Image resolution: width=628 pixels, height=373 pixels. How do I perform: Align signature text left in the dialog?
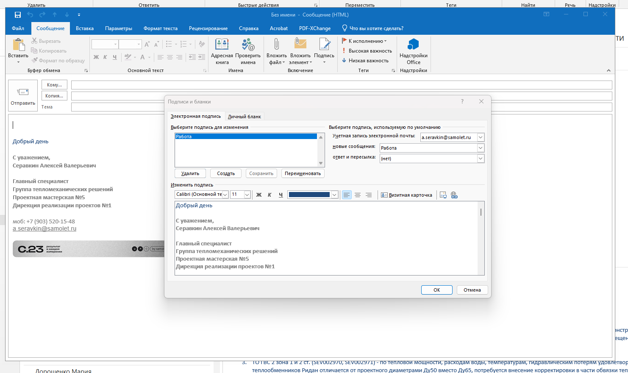[x=347, y=195]
